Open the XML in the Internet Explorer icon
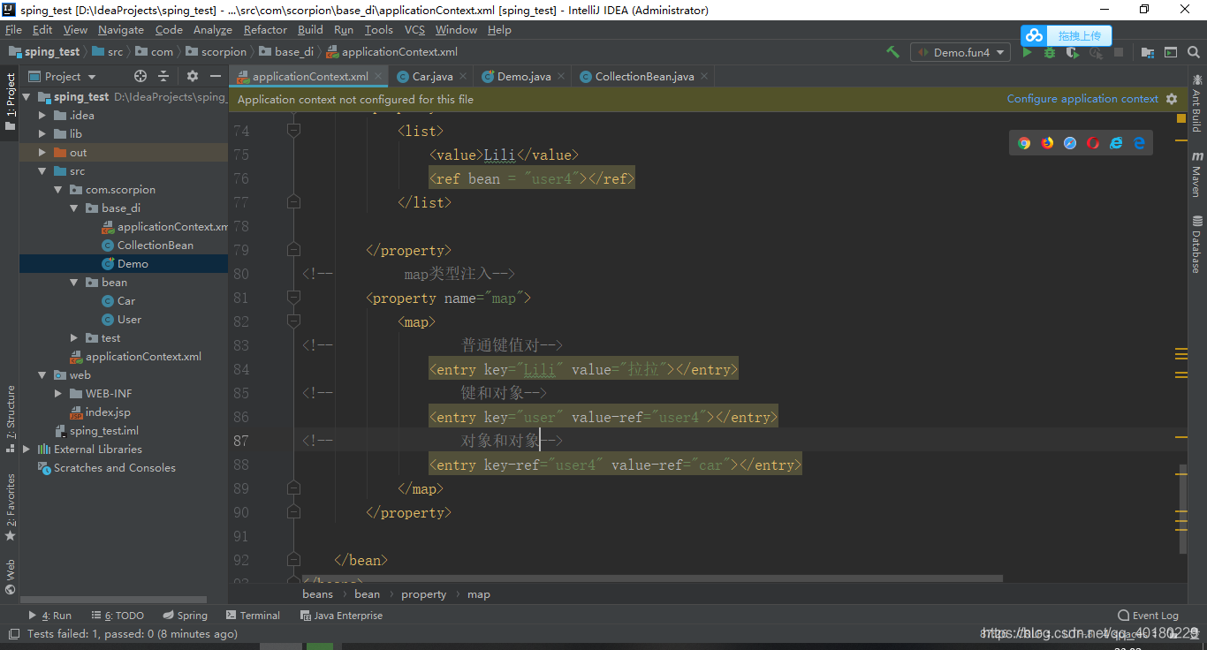 click(x=1116, y=143)
